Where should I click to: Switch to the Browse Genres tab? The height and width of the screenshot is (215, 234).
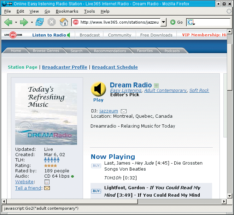[46, 51]
